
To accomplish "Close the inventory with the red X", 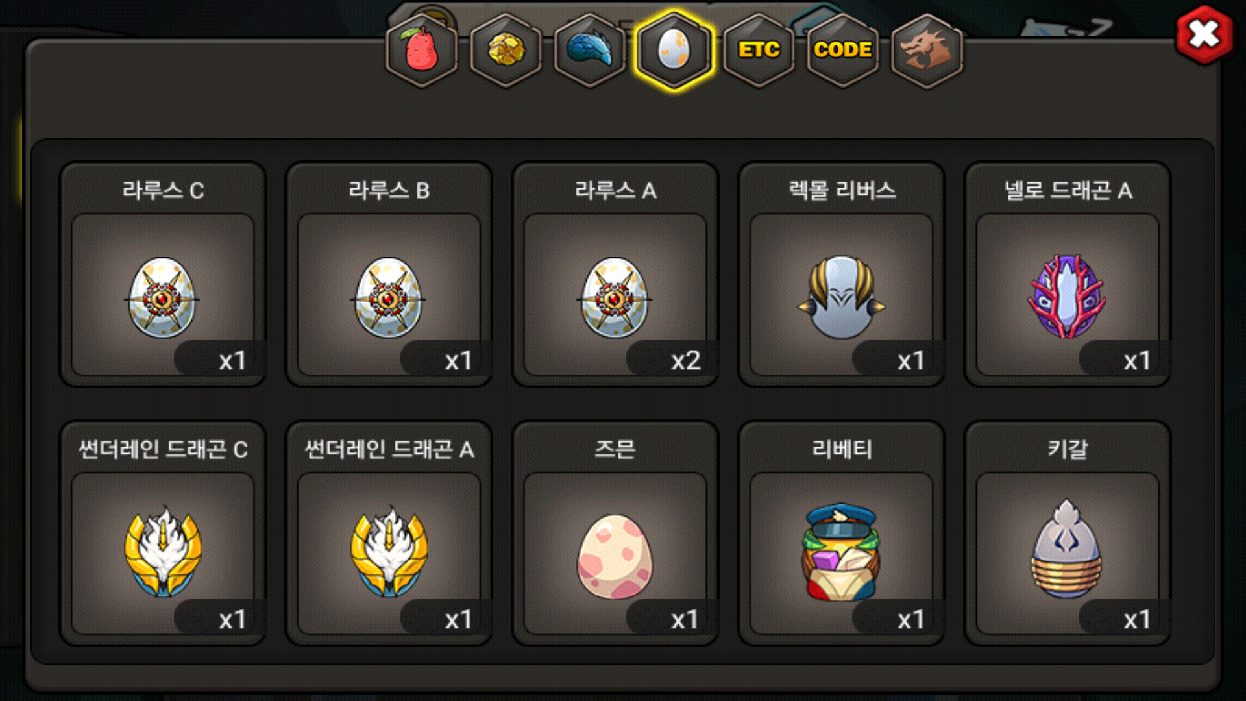I will click(x=1204, y=35).
